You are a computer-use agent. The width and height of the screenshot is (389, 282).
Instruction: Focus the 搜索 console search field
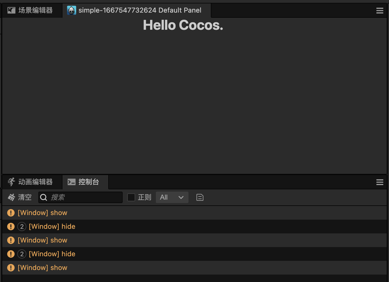click(x=80, y=197)
